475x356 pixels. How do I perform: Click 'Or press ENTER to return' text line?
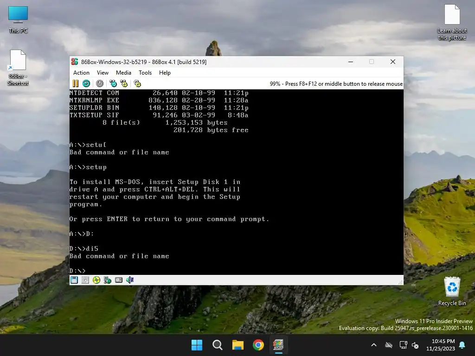[169, 219]
